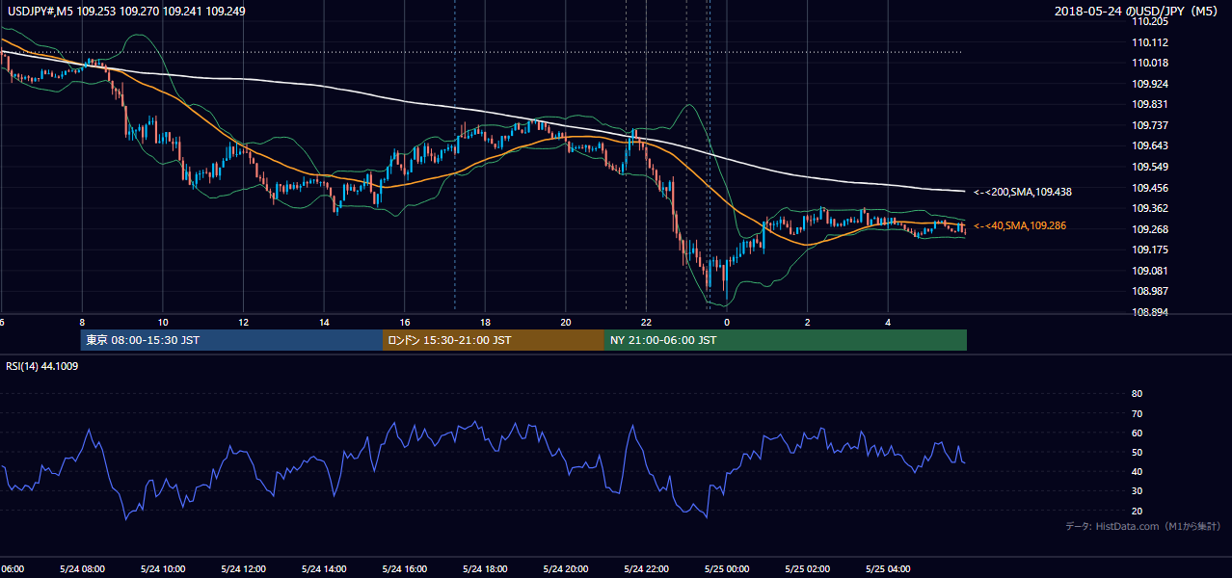
Task: Click the bottom date label 5/24 20:00
Action: point(565,569)
